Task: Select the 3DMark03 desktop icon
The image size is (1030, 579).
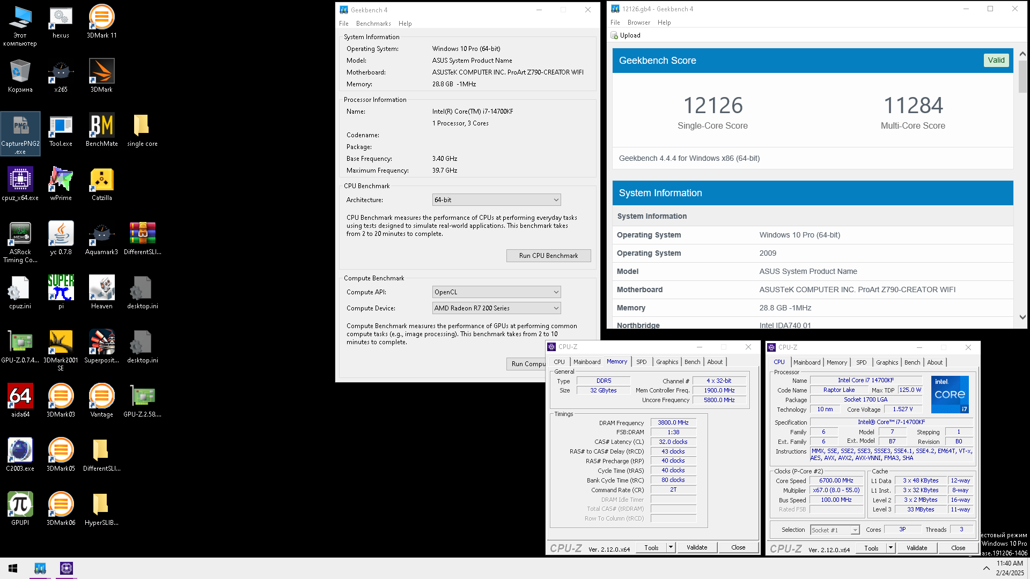Action: click(x=61, y=400)
